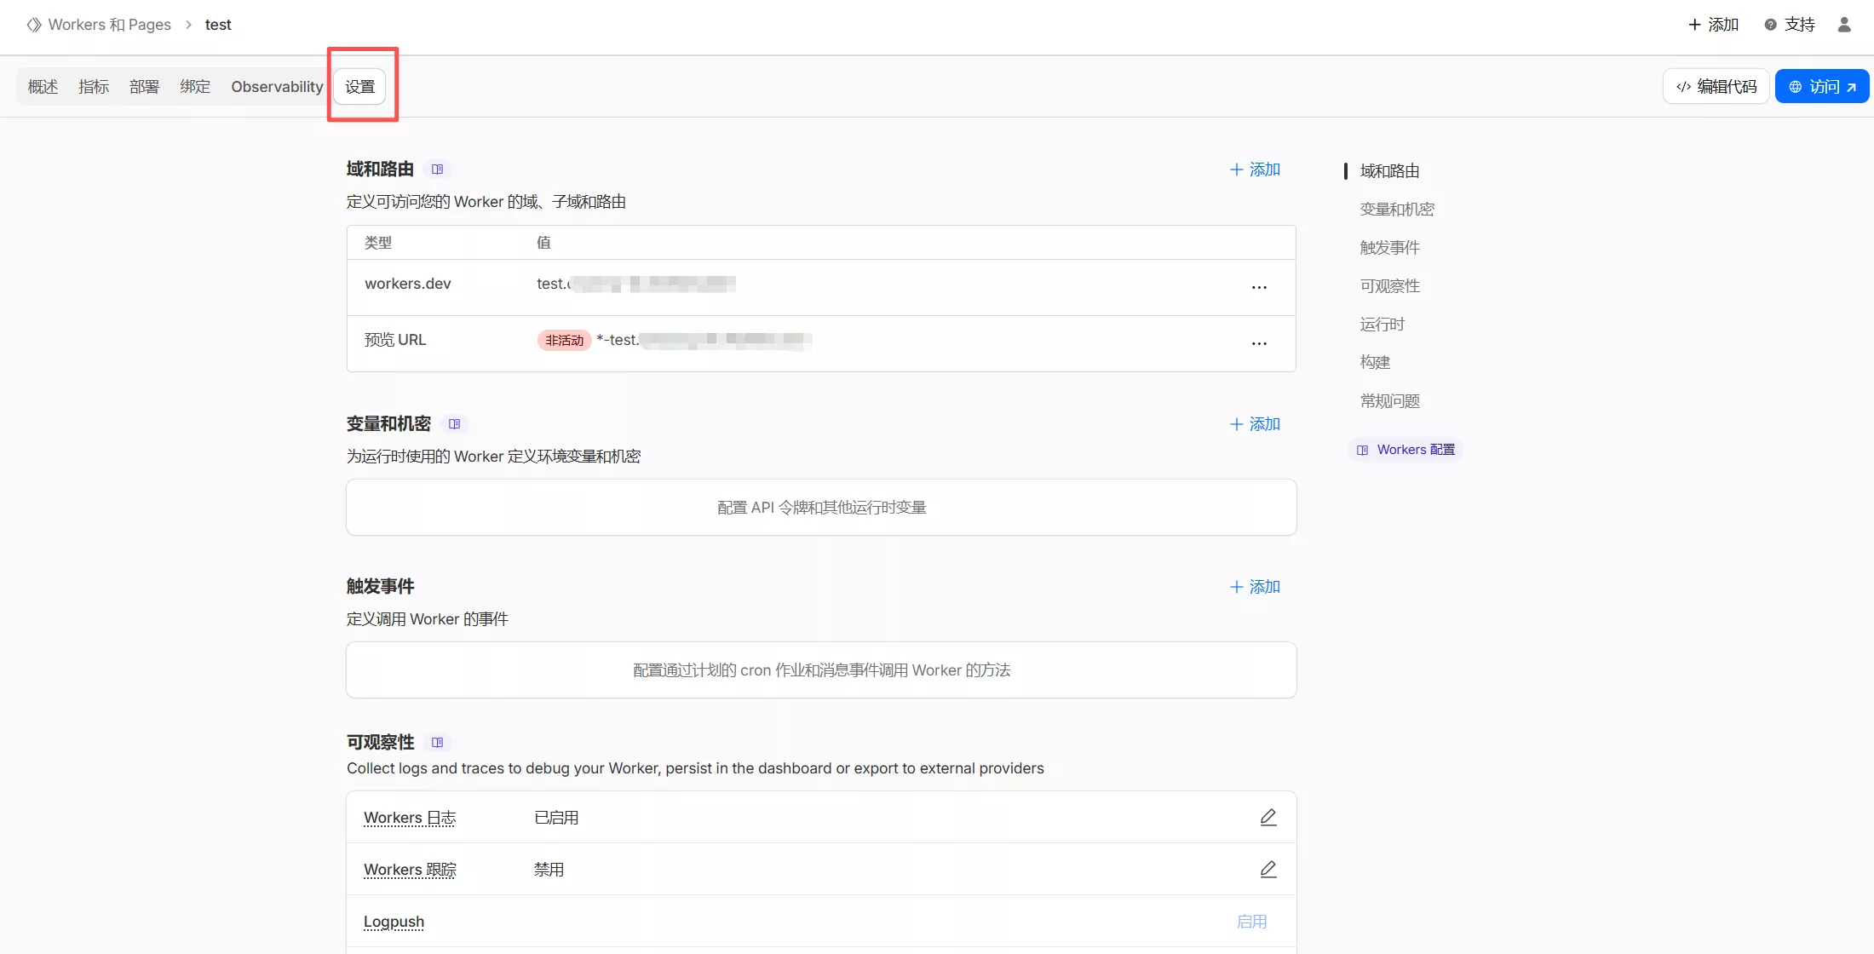Viewport: 1874px width, 954px height.
Task: Open three-dot menu for workers.dev row
Action: (1259, 288)
